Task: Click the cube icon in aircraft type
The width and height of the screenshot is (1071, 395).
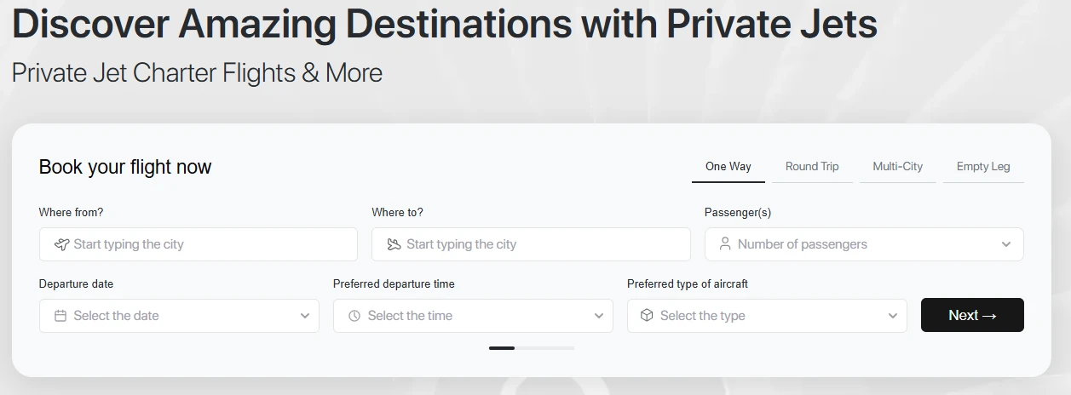Action: (x=647, y=316)
